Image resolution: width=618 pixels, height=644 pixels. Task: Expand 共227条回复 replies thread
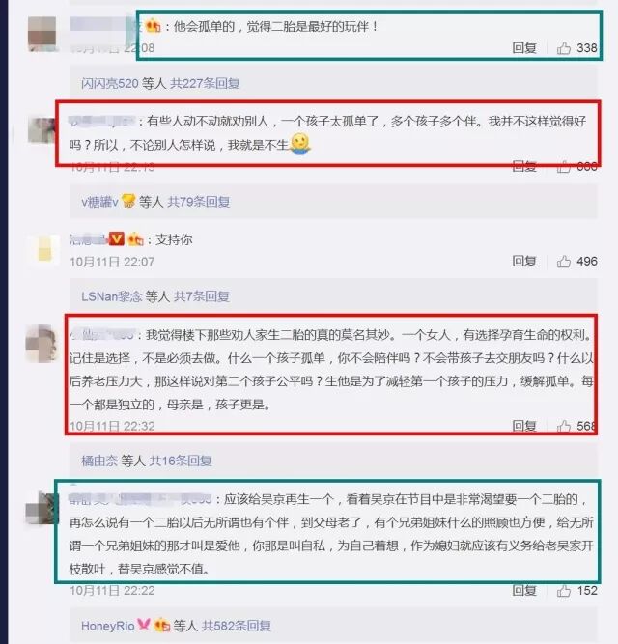205,83
